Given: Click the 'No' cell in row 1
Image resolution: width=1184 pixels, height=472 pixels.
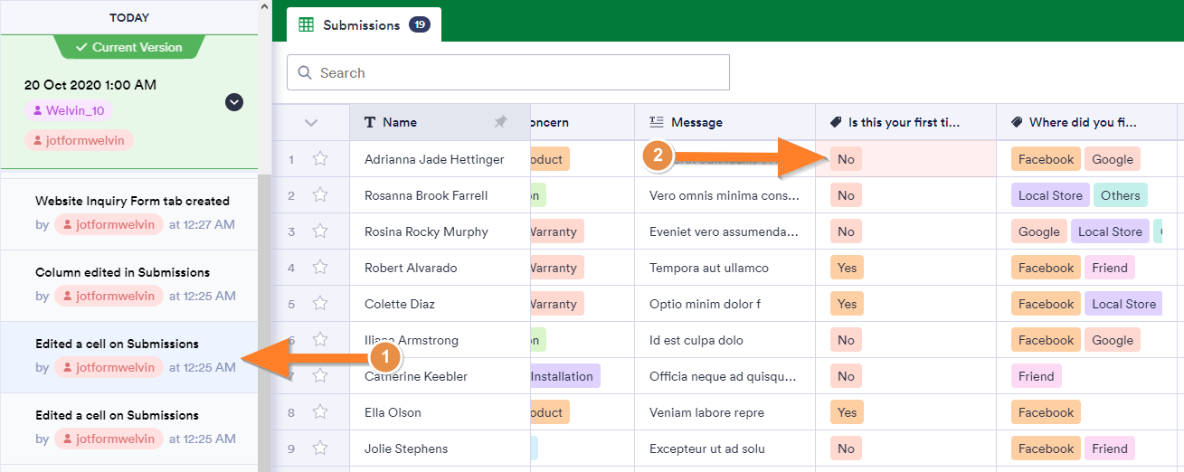Looking at the screenshot, I should click(846, 159).
